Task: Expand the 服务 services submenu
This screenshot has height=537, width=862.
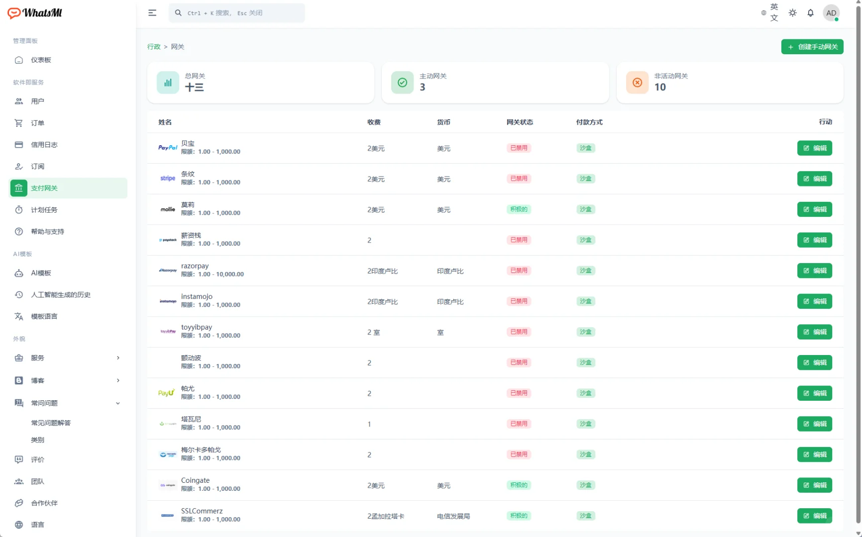Action: [x=68, y=358]
